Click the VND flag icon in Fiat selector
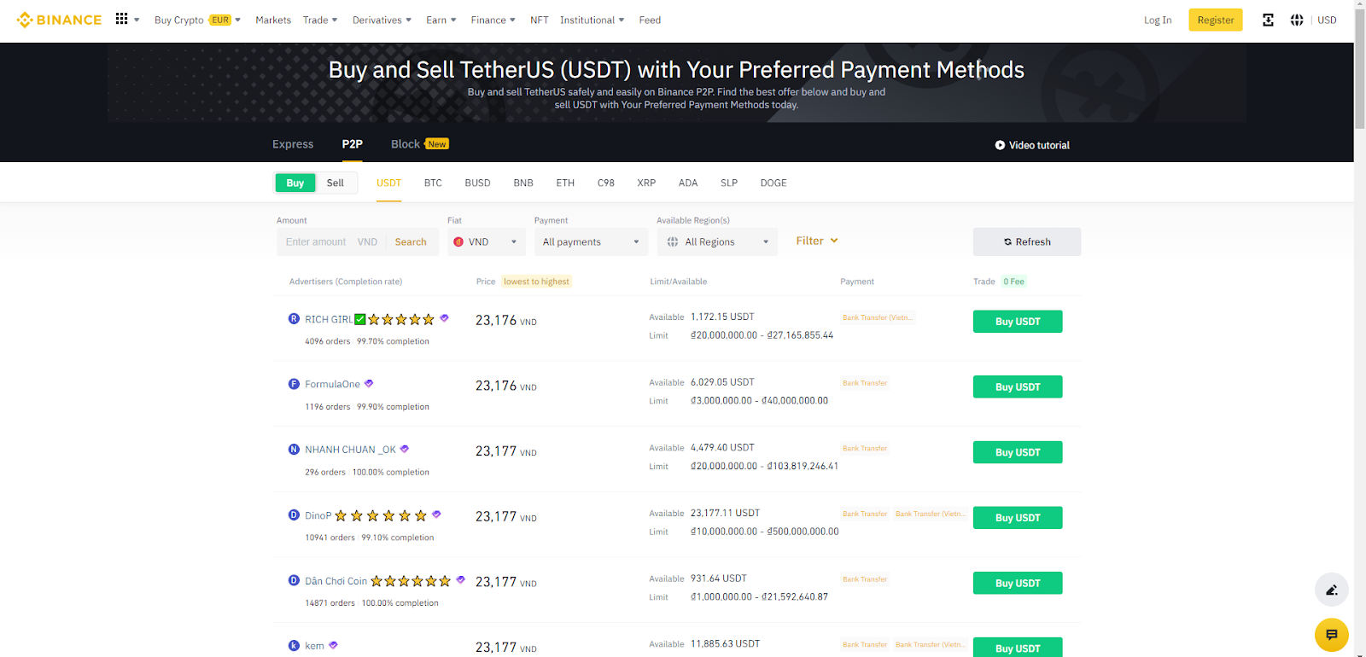The height and width of the screenshot is (657, 1366). point(458,241)
